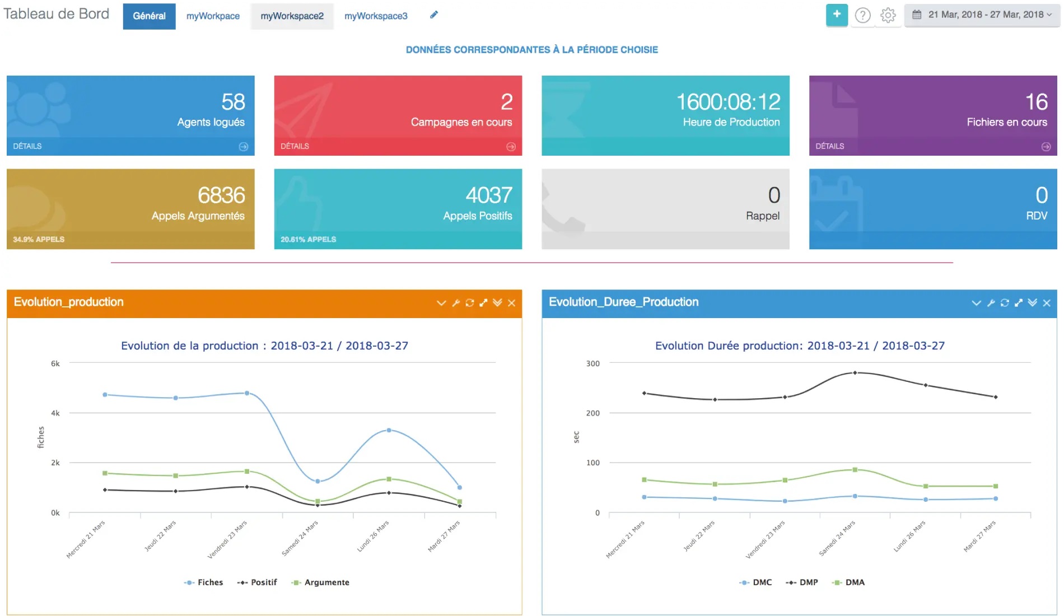1064x616 pixels.
Task: Select the myWorkspace3 tab
Action: 376,16
